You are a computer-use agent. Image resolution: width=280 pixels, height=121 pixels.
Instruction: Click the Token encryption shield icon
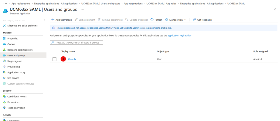[4, 108]
